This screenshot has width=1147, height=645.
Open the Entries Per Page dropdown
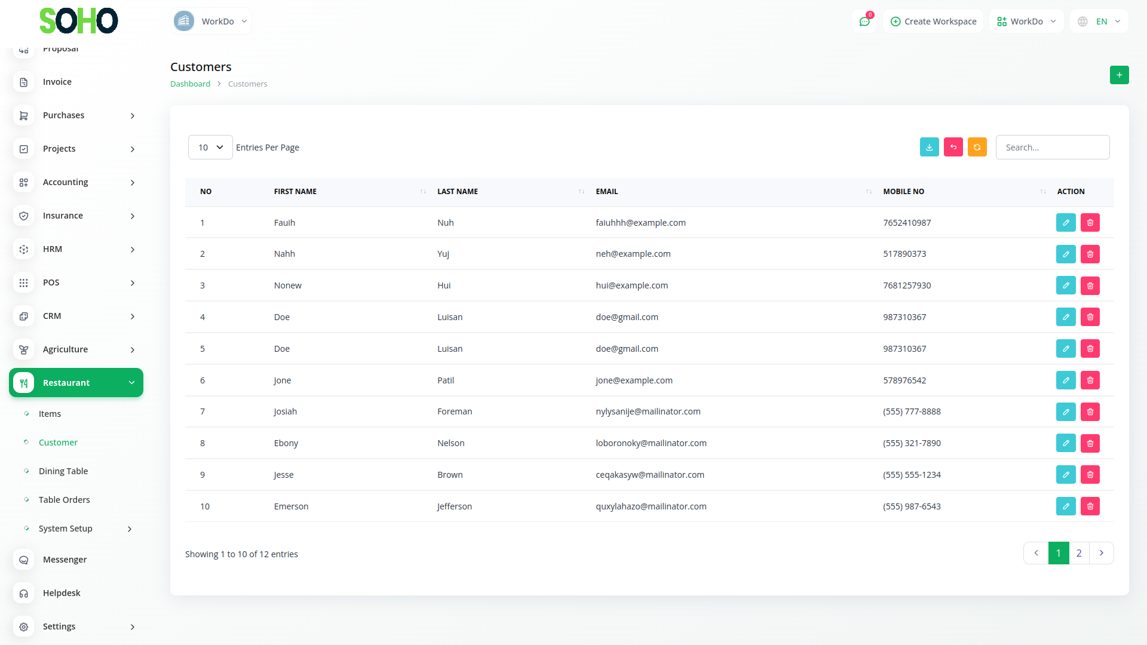click(210, 148)
